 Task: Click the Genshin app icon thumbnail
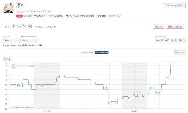pos(8,8)
